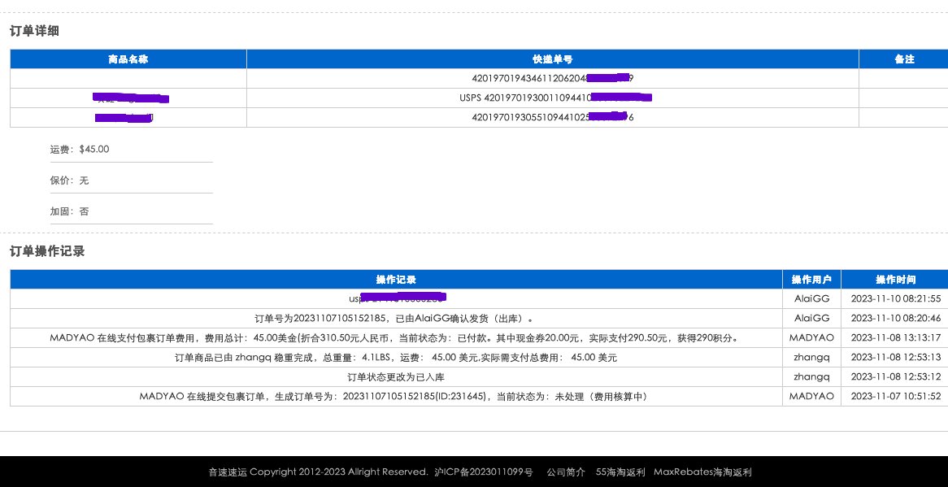This screenshot has width=948, height=487.
Task: Click the 订单操作记录 section heading
Action: click(47, 251)
